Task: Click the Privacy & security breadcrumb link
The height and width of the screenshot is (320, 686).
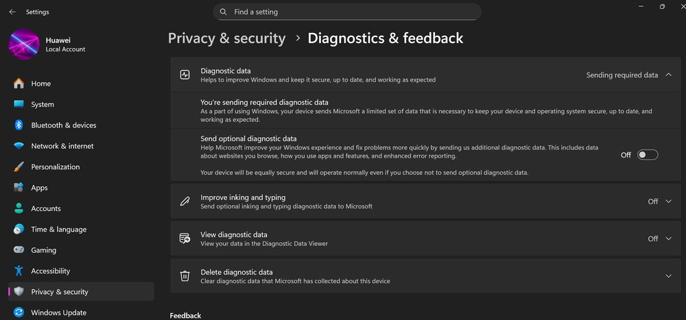Action: (x=226, y=38)
